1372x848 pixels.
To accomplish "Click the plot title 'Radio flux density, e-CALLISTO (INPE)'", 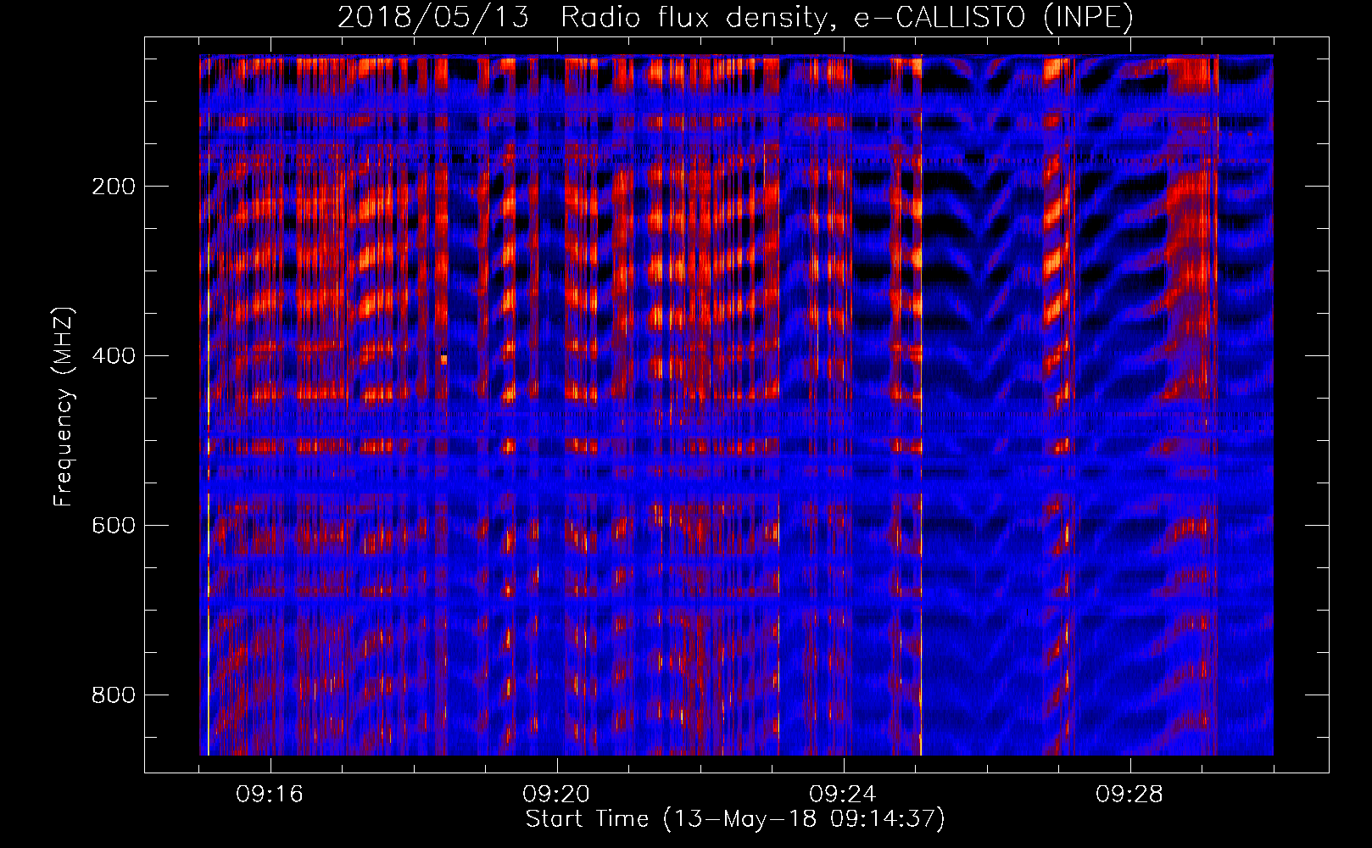I will (x=847, y=18).
